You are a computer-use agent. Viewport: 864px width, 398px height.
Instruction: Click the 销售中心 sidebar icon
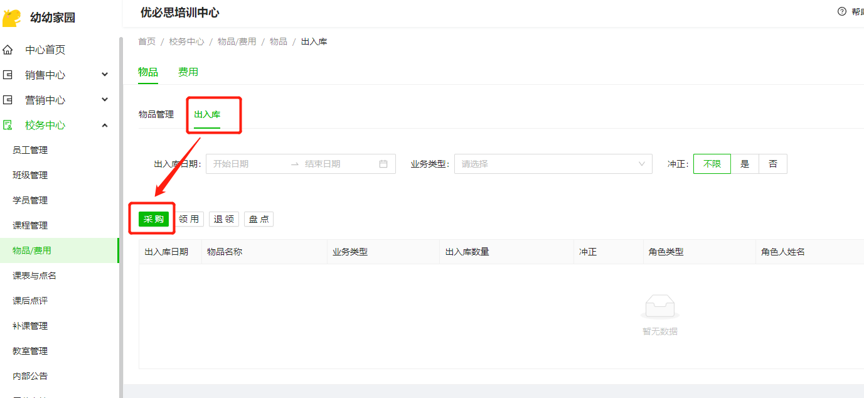coord(8,75)
